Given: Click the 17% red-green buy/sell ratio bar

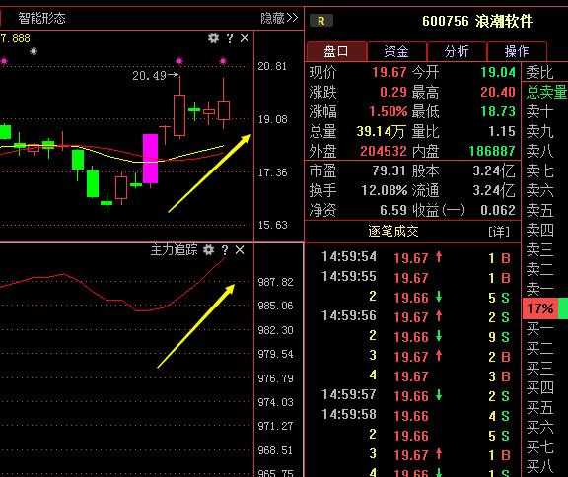Looking at the screenshot, I should (x=544, y=308).
